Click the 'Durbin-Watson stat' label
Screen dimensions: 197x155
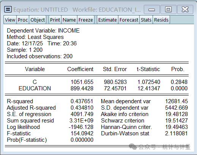[125, 133]
